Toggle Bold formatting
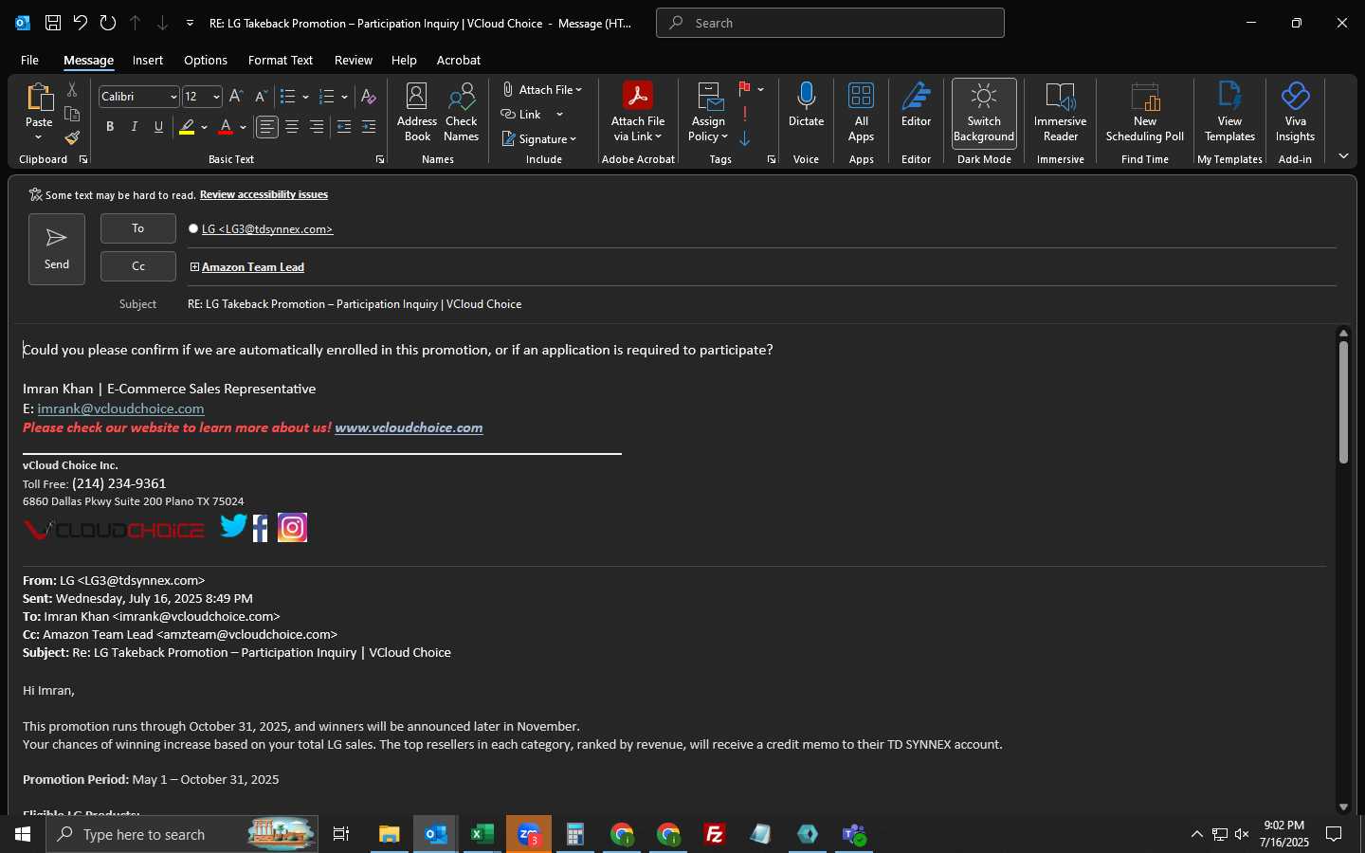The width and height of the screenshot is (1365, 853). (110, 127)
